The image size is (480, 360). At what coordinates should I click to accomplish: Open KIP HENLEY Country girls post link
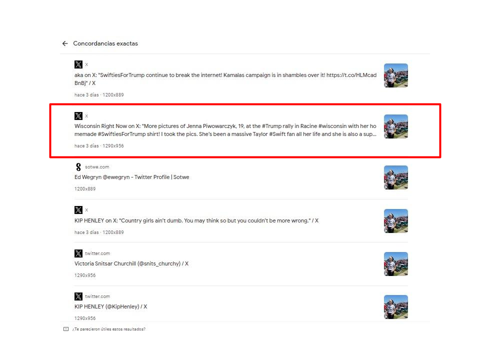coord(196,220)
